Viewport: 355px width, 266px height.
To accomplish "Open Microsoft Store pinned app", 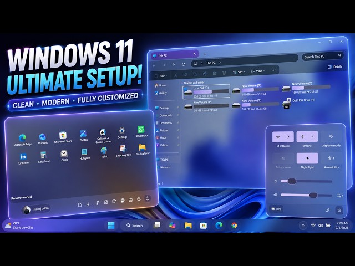I will coord(63,137).
